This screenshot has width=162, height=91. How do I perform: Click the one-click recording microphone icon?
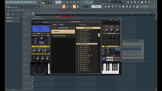135,2
